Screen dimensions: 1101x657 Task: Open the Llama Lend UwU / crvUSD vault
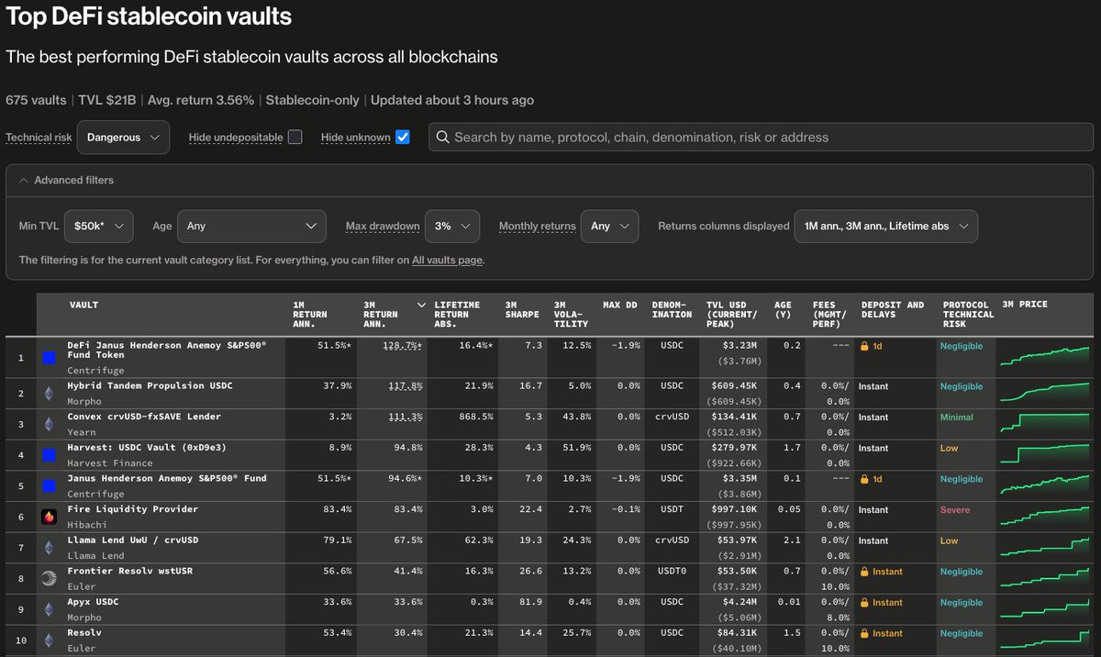click(133, 540)
